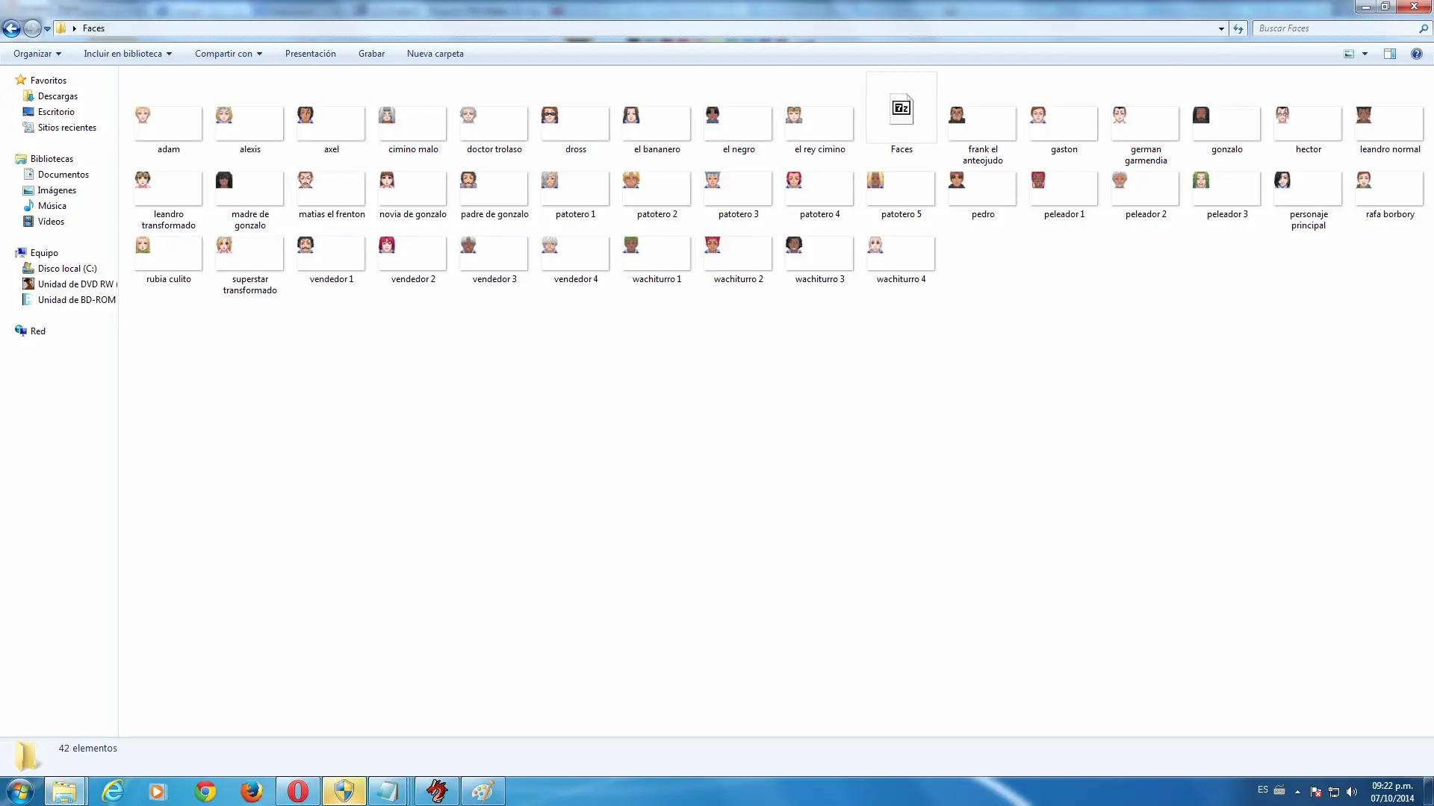Click the Back navigation arrow

(11, 28)
